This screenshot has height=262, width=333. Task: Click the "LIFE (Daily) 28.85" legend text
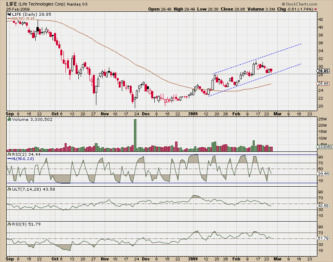[x=32, y=14]
